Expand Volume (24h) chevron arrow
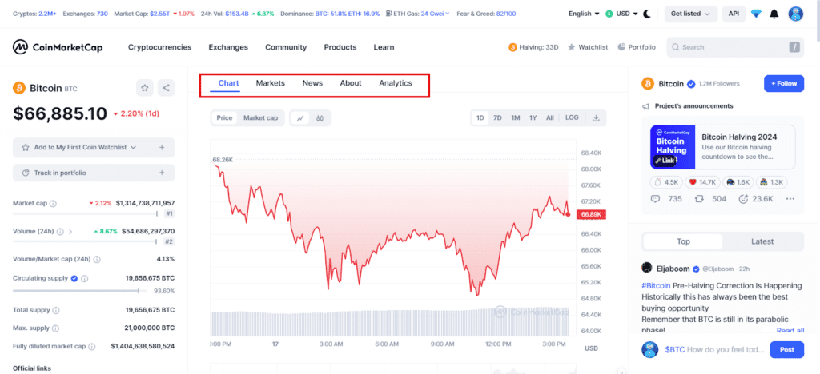Image resolution: width=820 pixels, height=374 pixels. point(70,231)
